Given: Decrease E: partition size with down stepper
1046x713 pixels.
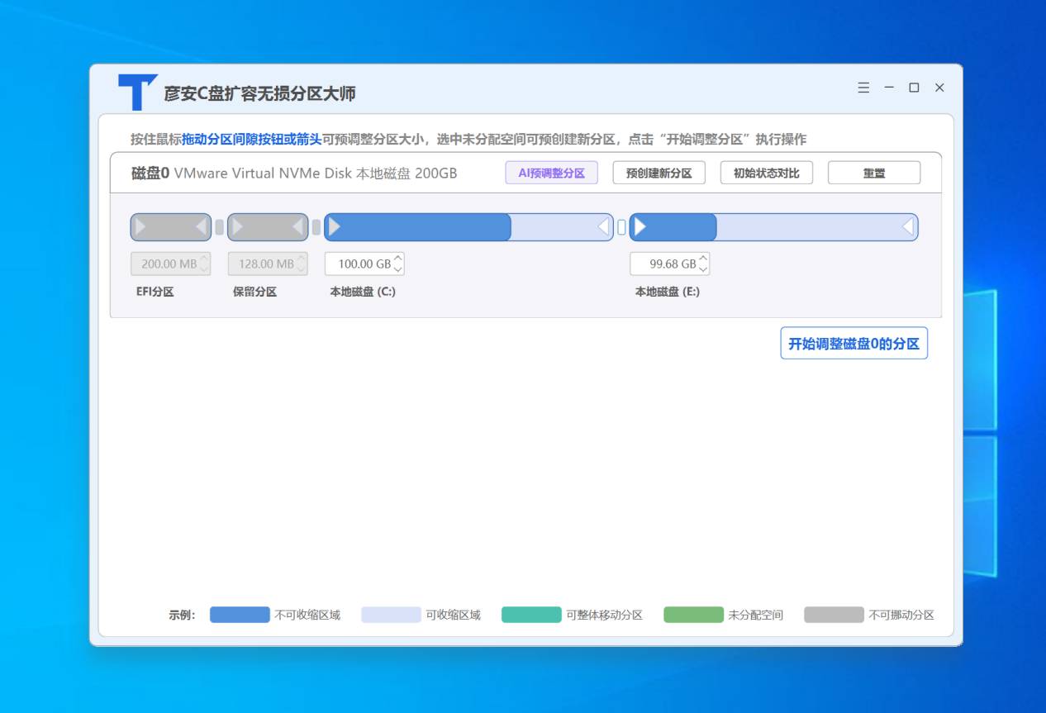Looking at the screenshot, I should click(x=703, y=269).
